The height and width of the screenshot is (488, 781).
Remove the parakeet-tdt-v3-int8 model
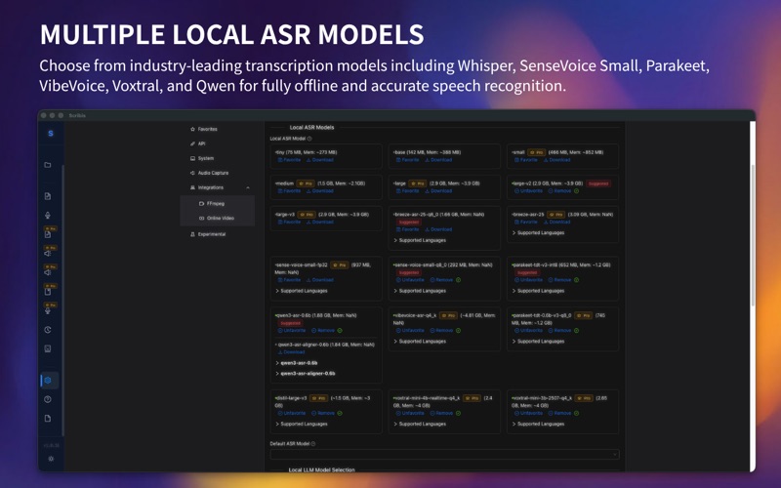click(559, 280)
